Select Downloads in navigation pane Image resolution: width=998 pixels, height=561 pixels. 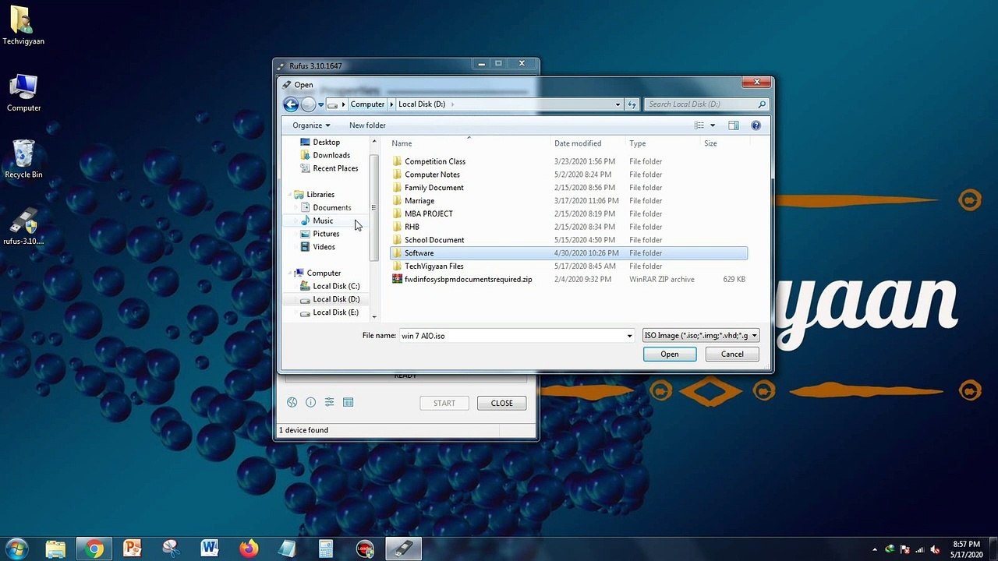(331, 155)
